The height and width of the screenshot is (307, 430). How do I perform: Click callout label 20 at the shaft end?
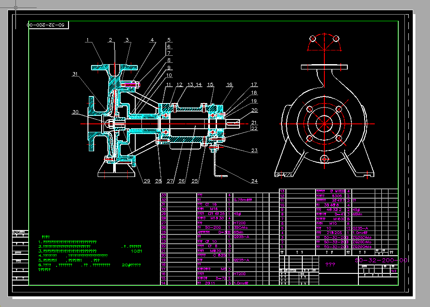pyautogui.click(x=254, y=110)
